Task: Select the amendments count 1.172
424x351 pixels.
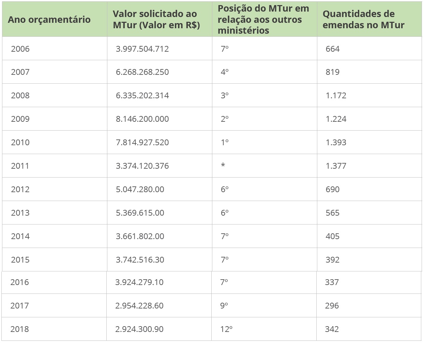Action: click(x=336, y=96)
